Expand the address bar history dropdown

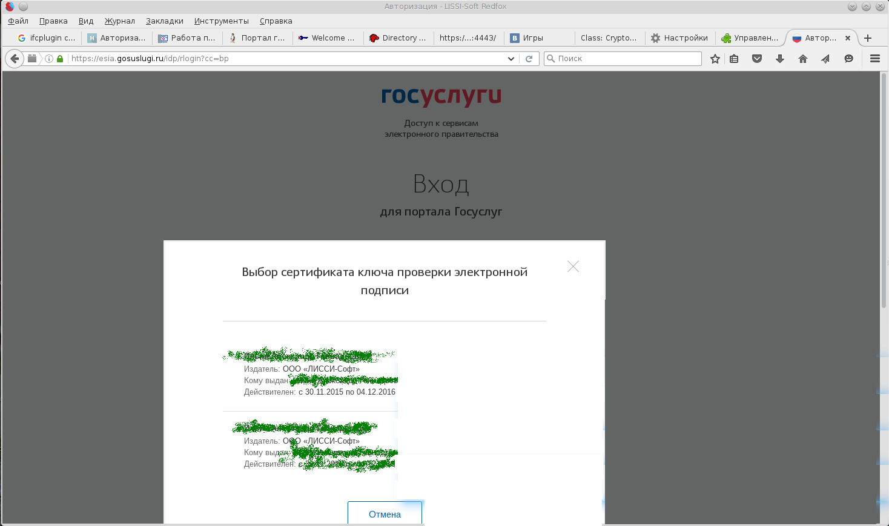click(x=511, y=59)
